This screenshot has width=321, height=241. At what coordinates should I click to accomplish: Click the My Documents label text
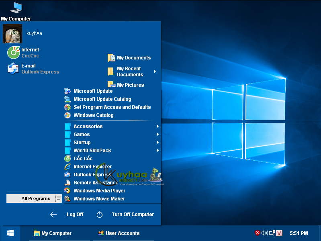[x=134, y=58]
